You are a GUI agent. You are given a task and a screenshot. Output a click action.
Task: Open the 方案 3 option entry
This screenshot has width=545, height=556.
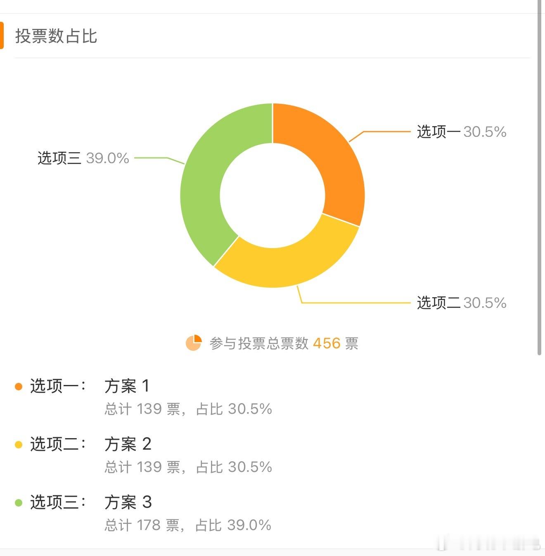(x=128, y=502)
